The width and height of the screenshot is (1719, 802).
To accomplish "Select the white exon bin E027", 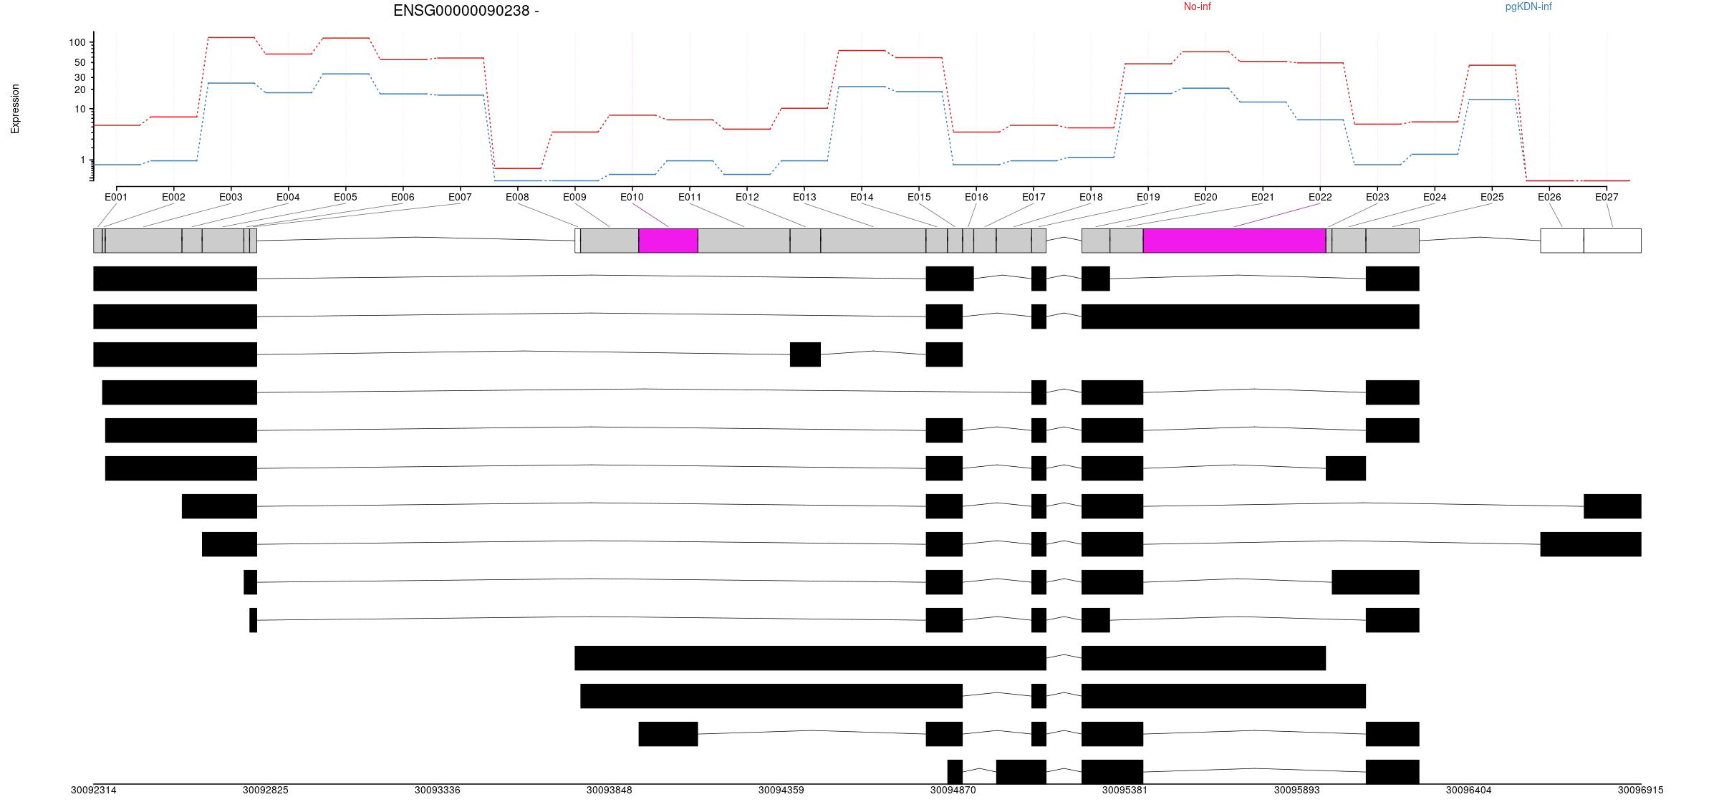I will pos(1612,241).
